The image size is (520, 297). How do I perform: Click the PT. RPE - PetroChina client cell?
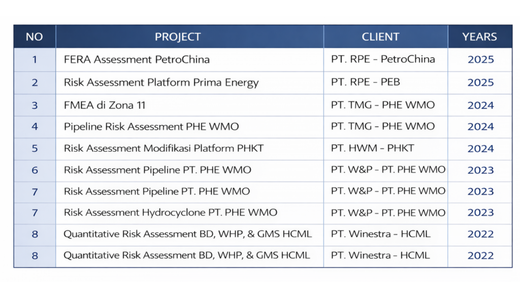point(383,59)
